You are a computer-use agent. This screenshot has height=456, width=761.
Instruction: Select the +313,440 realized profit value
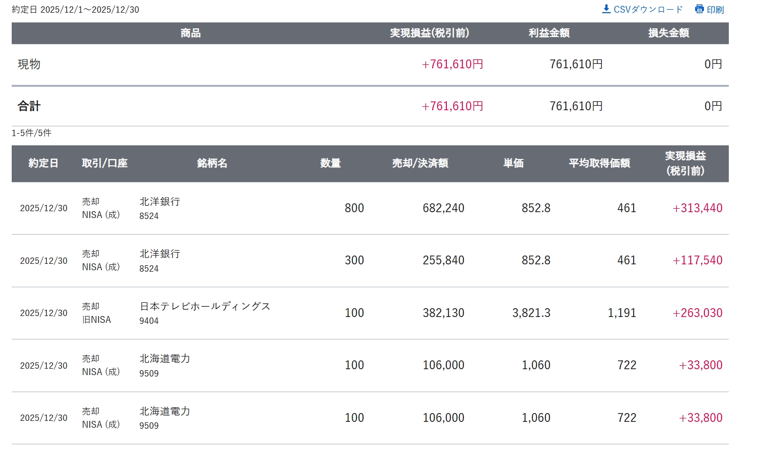697,208
